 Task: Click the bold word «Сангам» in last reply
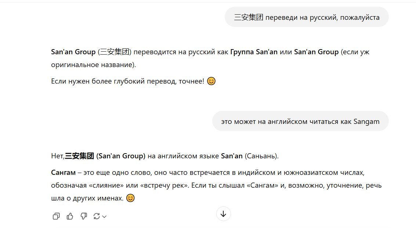tap(63, 172)
